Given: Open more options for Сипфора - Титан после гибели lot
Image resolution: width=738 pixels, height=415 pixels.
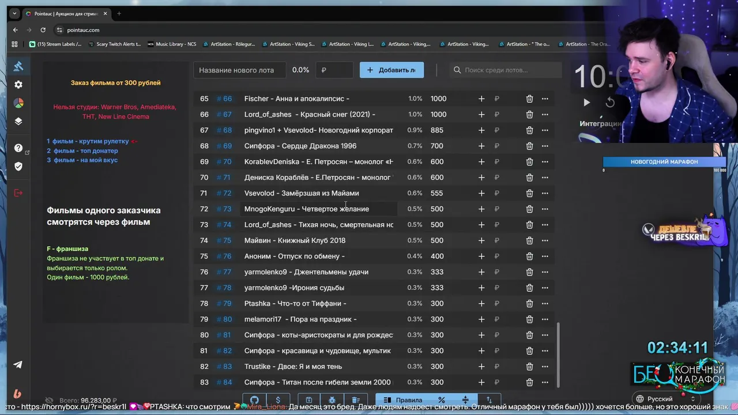Looking at the screenshot, I should [x=545, y=382].
